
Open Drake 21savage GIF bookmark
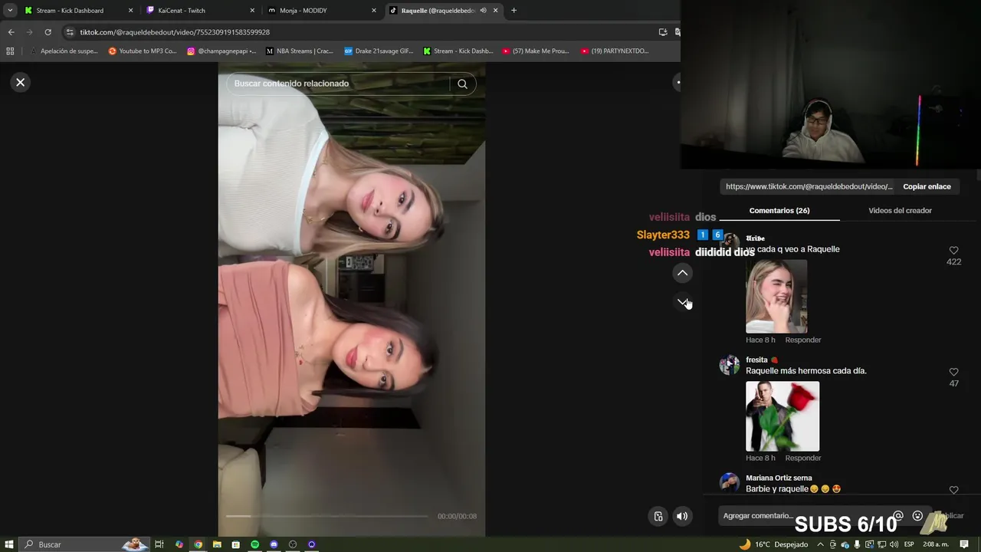379,51
